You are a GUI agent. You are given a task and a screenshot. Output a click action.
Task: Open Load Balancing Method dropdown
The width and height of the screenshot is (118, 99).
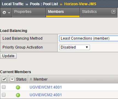(x=89, y=38)
